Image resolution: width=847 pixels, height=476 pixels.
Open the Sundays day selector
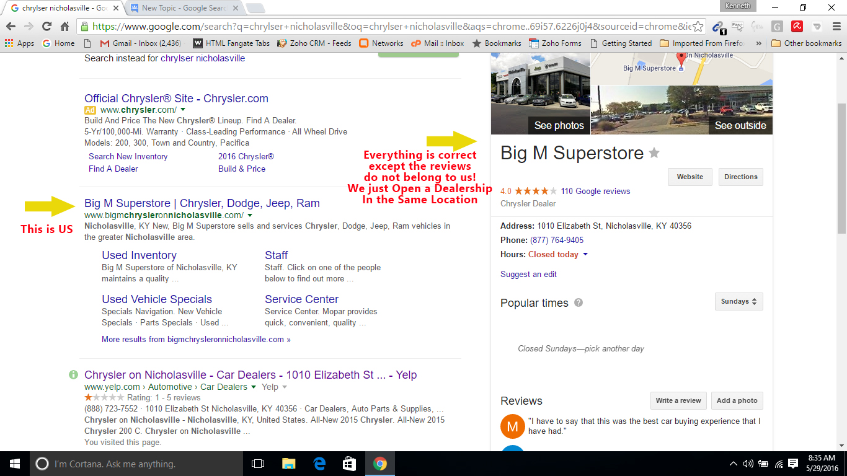pyautogui.click(x=738, y=302)
